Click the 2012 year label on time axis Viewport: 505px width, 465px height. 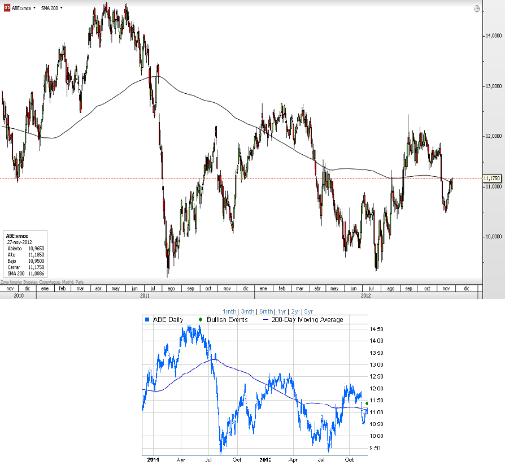click(x=365, y=295)
